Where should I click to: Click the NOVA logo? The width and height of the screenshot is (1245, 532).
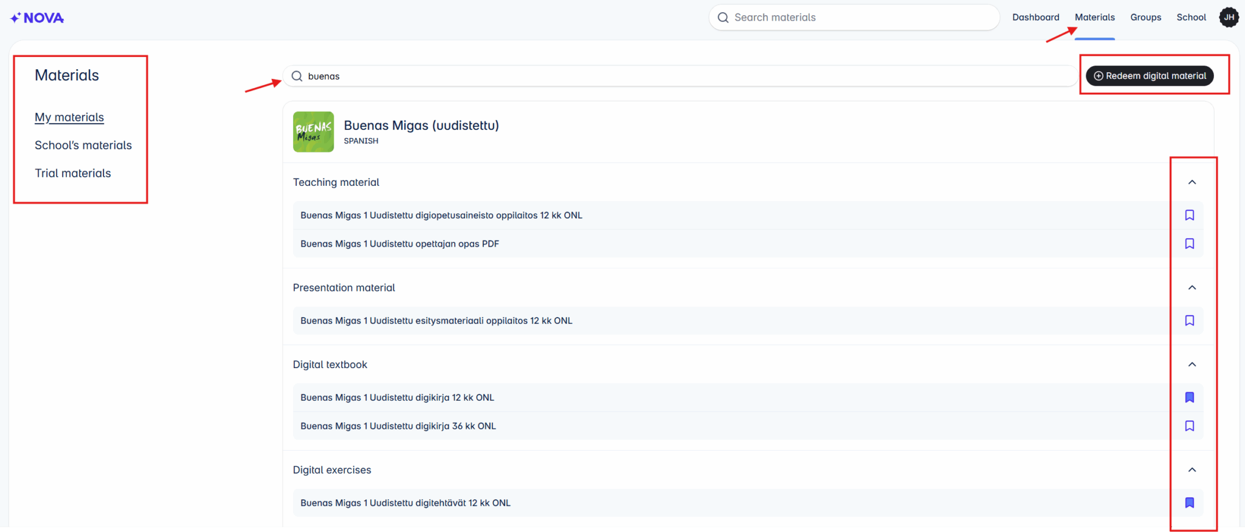point(37,18)
